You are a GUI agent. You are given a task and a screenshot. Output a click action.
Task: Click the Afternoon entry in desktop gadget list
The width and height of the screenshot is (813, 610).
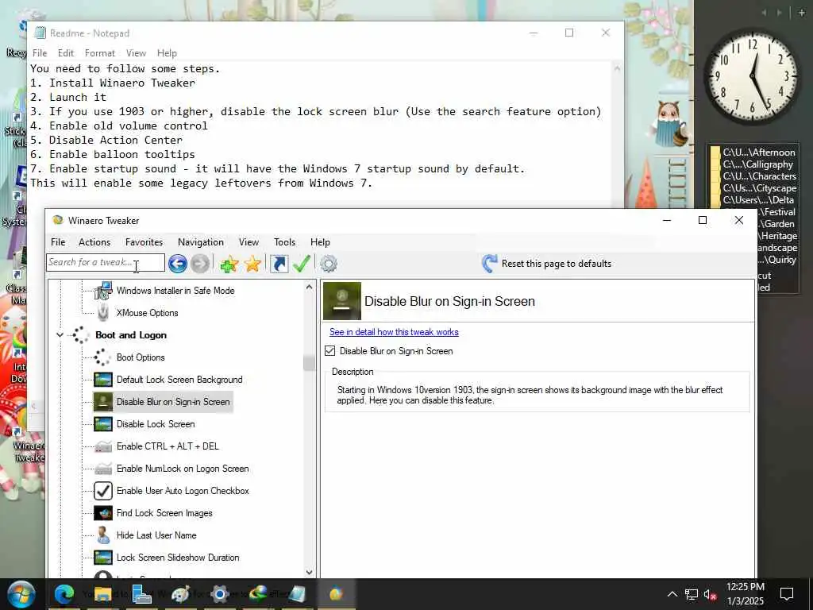(758, 152)
